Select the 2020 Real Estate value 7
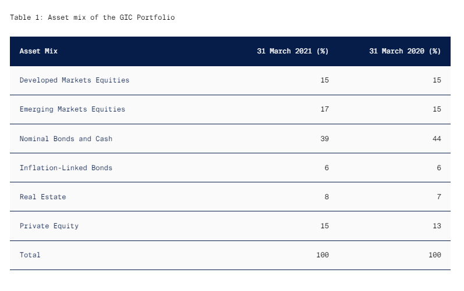464x291 pixels. (x=439, y=197)
